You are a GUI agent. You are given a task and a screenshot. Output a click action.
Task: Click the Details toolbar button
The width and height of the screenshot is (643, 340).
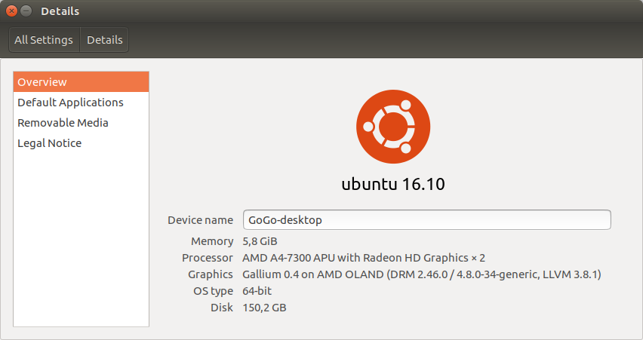105,40
